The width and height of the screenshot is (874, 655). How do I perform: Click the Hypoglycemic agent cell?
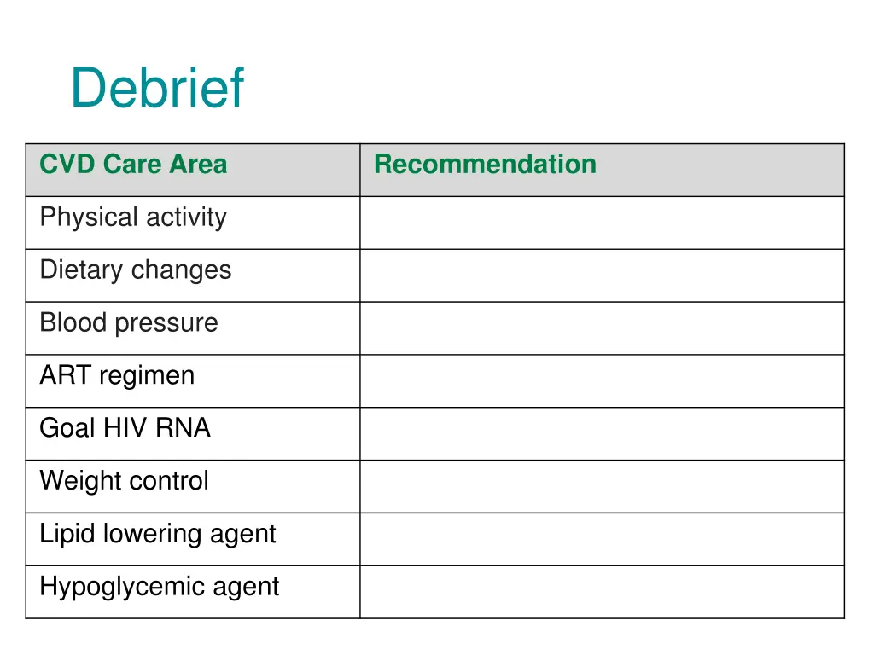coord(193,592)
